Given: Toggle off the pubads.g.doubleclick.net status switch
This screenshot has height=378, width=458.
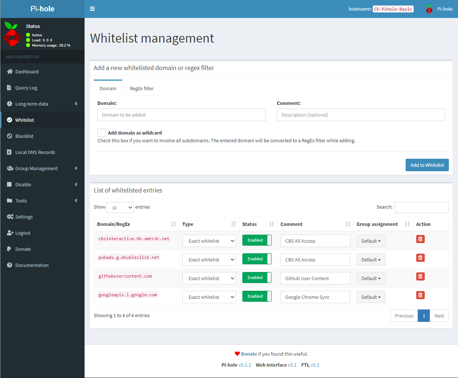Looking at the screenshot, I should coord(257,258).
